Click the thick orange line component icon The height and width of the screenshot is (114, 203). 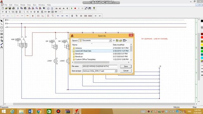[28, 16]
